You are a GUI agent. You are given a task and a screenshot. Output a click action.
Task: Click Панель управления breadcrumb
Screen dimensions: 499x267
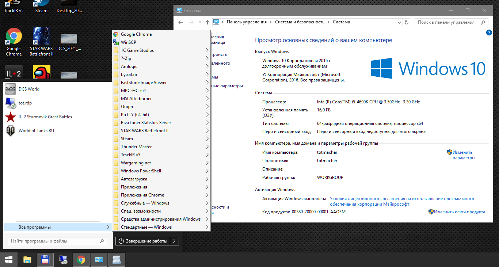point(247,22)
